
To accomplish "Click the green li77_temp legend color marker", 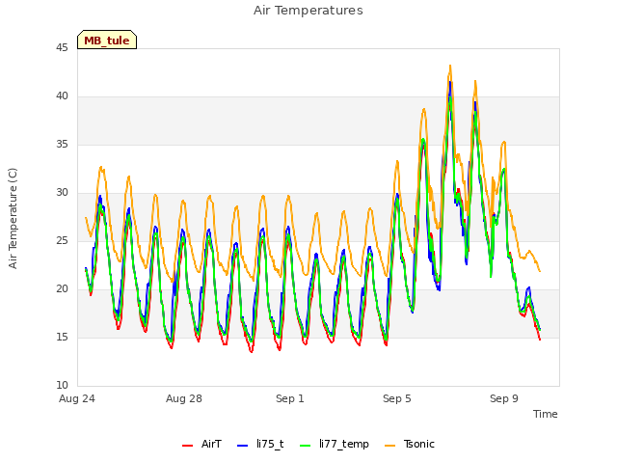I will pyautogui.click(x=305, y=446).
